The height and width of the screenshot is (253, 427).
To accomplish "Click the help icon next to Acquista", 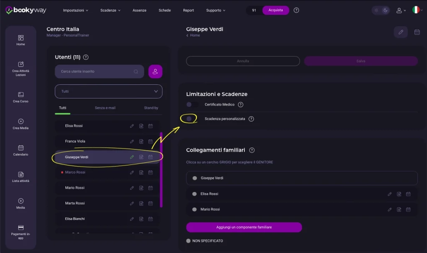I will [x=296, y=10].
